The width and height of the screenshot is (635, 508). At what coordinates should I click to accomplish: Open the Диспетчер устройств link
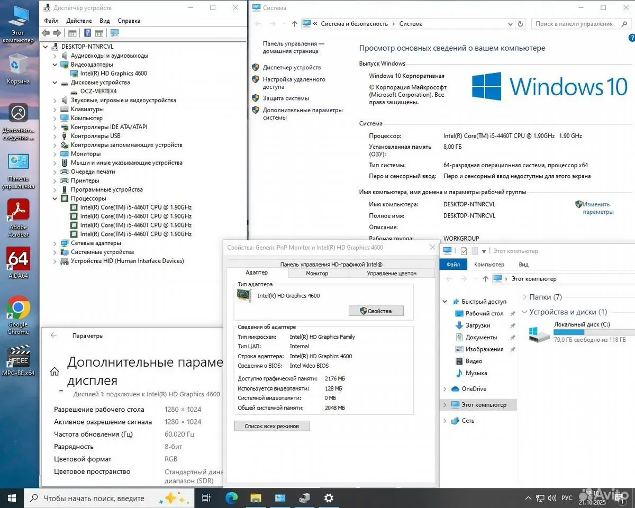tap(292, 68)
